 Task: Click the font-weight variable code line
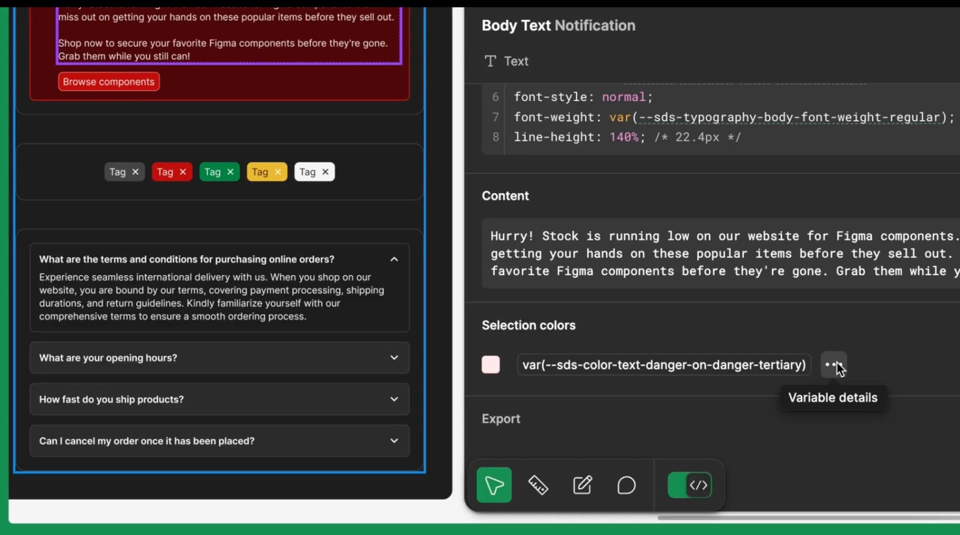[733, 117]
